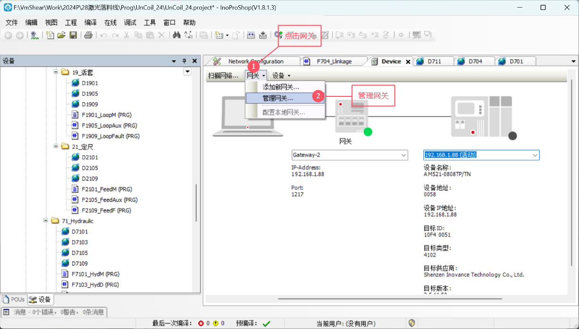Viewport: 579px width, 329px height.
Task: Click the pin icon on the 设备 panel
Action: (x=184, y=61)
